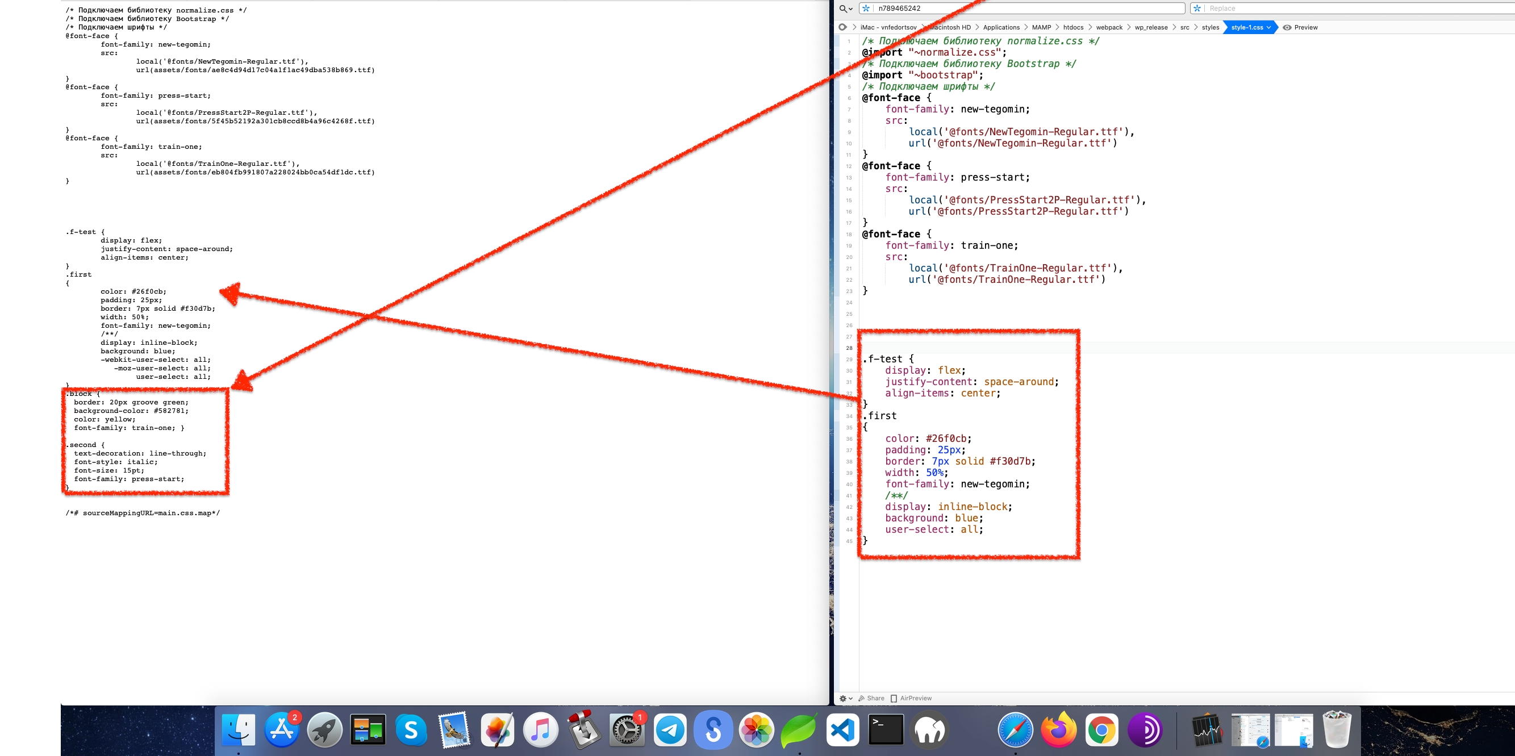Screen dimensions: 1515x756
Task: Open the App Store with the notification badge
Action: click(x=281, y=730)
